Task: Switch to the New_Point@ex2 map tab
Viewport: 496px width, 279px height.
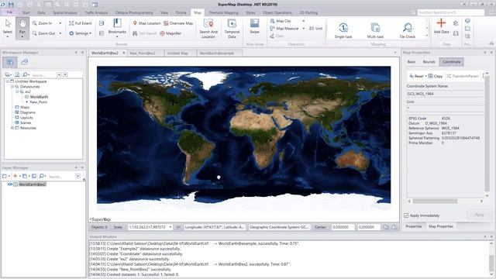Action: [143, 53]
